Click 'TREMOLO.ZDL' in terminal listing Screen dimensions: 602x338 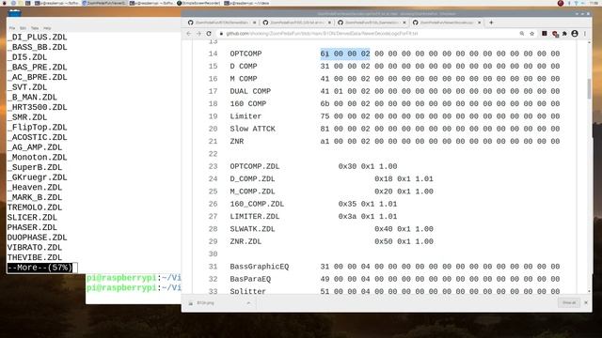tap(35, 207)
